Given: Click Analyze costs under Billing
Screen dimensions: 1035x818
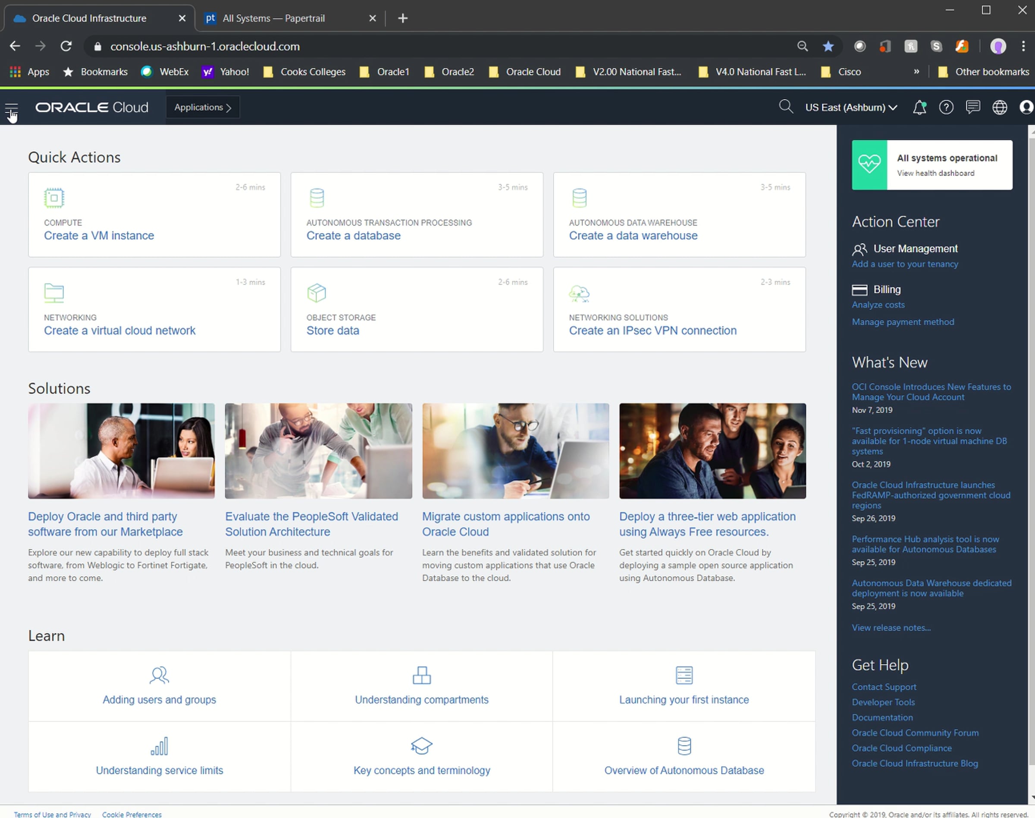Looking at the screenshot, I should (878, 305).
